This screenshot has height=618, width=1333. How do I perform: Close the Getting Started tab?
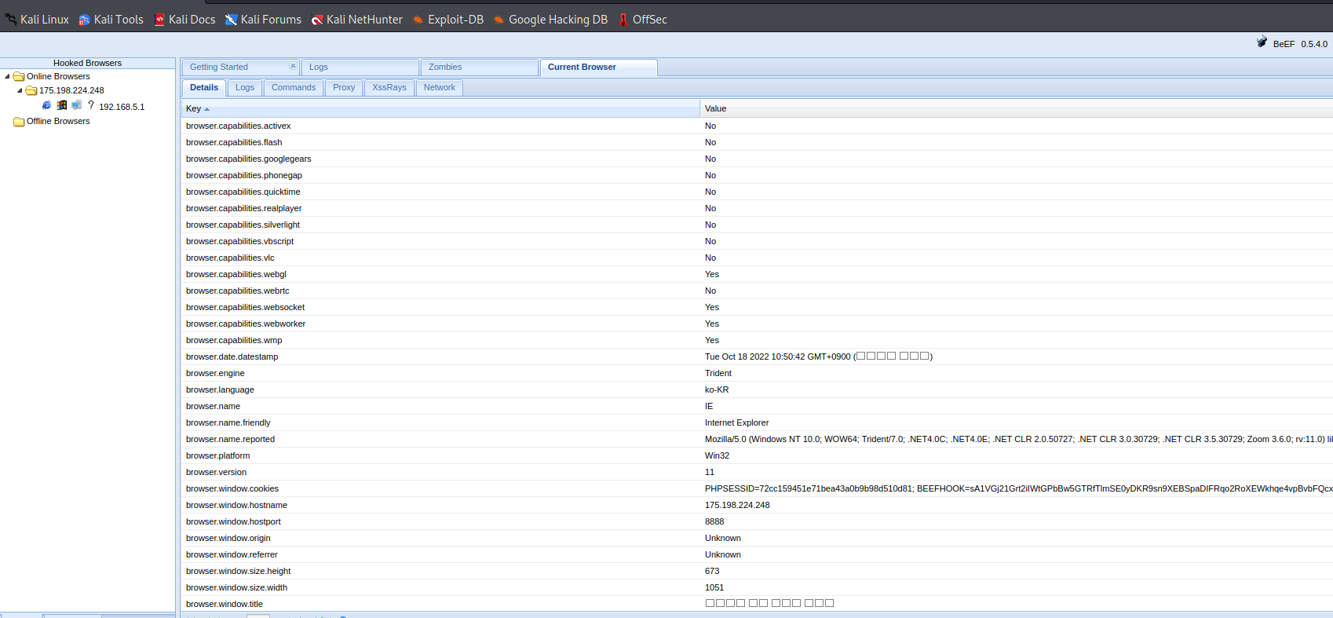click(293, 66)
